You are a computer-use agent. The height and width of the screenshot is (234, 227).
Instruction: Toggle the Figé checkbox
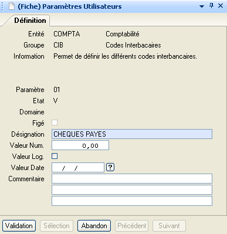(x=55, y=123)
